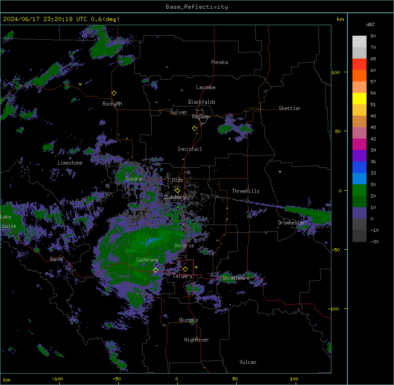
Task: Select the magenta 39-42 dBZ legend swatch
Action: click(x=359, y=144)
